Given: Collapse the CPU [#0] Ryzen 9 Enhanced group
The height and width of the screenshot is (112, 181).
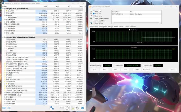Looking at the screenshot, I should (3, 38).
